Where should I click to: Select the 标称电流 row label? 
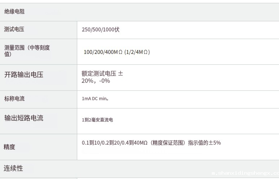coord(14,99)
